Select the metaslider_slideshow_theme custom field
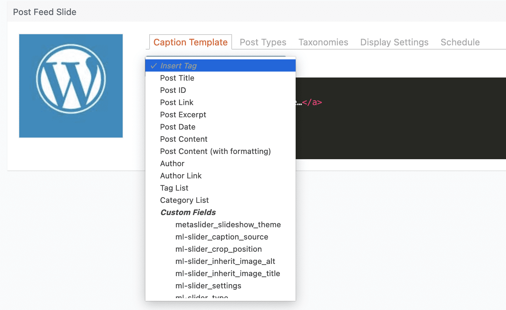The width and height of the screenshot is (506, 310). pos(228,224)
